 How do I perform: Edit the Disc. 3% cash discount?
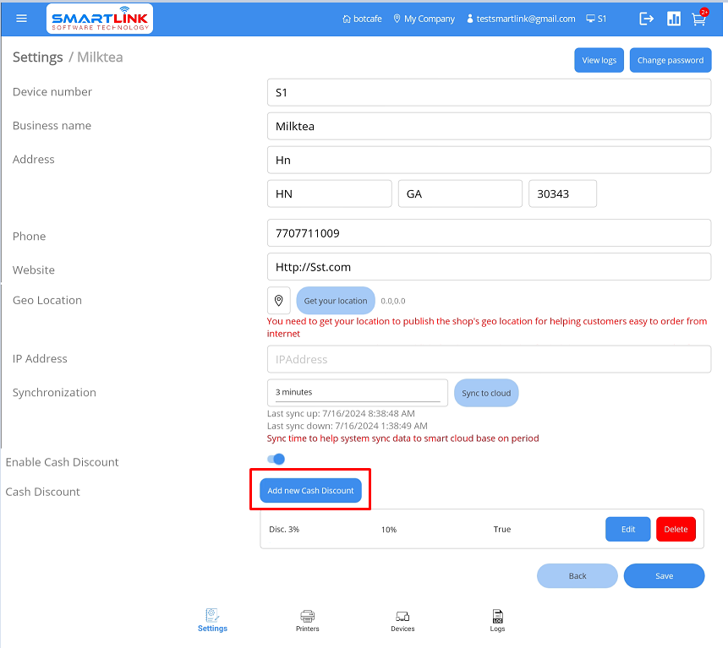click(627, 529)
